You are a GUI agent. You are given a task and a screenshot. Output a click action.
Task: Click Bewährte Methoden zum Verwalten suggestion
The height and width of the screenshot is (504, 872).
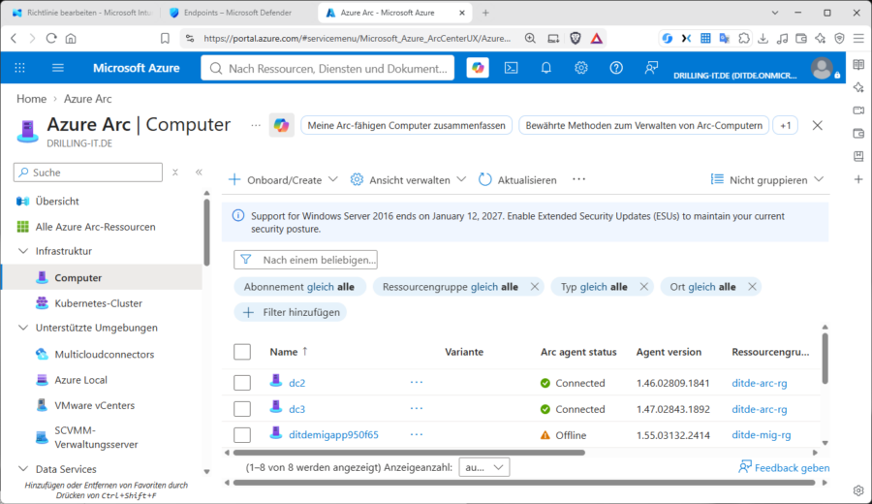pyautogui.click(x=643, y=125)
